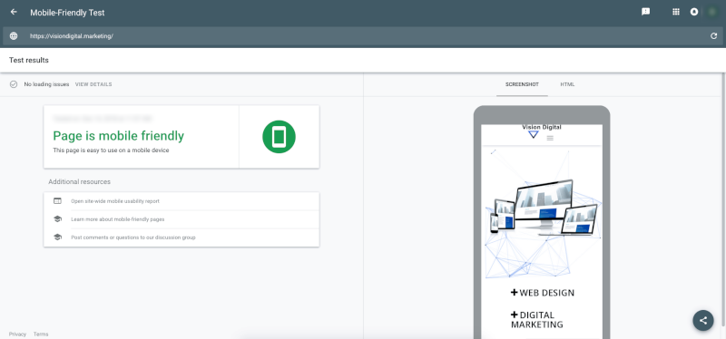Image resolution: width=726 pixels, height=339 pixels.
Task: Open the notifications account icon
Action: tap(694, 12)
